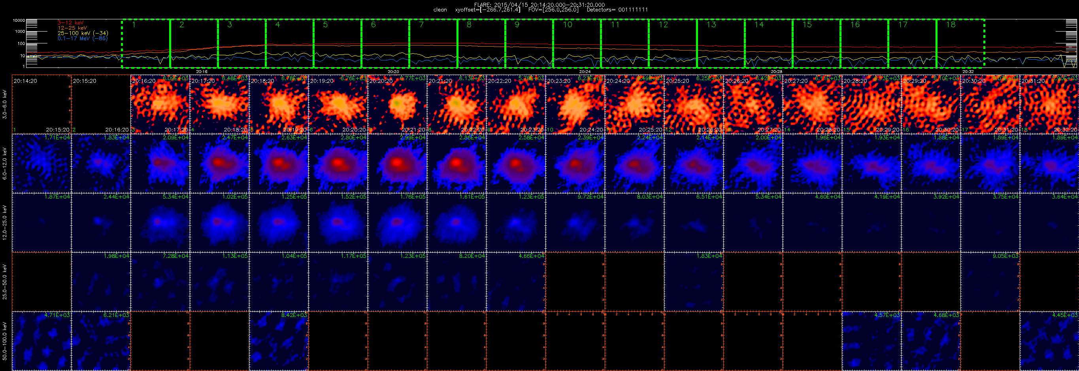Select time interval 10 on the lightcurve
The width and height of the screenshot is (1079, 371).
click(x=577, y=43)
